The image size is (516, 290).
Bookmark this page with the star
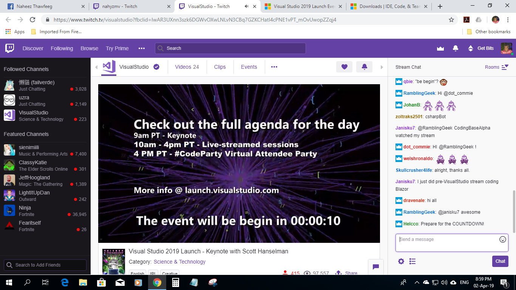tap(451, 20)
